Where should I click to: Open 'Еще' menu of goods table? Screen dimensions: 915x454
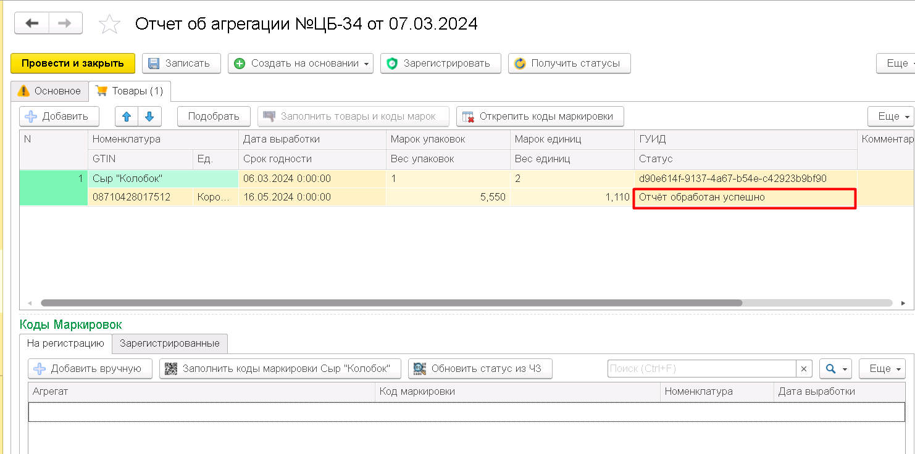tap(891, 116)
